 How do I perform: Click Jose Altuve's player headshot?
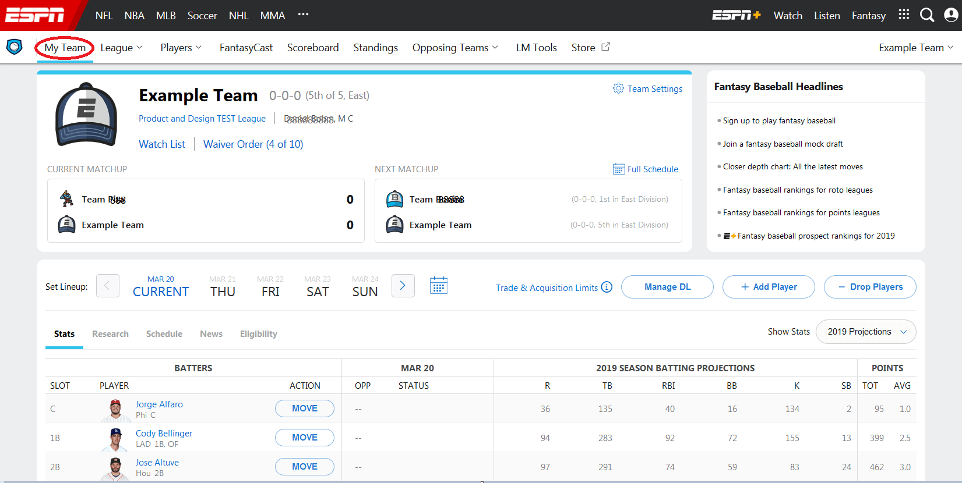click(115, 468)
